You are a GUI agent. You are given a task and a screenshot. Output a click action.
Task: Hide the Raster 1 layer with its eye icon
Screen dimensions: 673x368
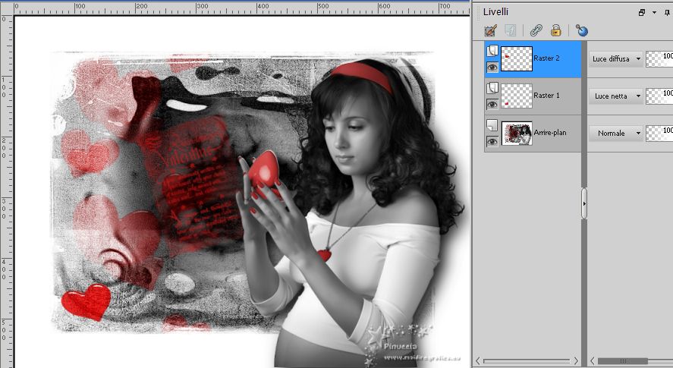click(492, 104)
